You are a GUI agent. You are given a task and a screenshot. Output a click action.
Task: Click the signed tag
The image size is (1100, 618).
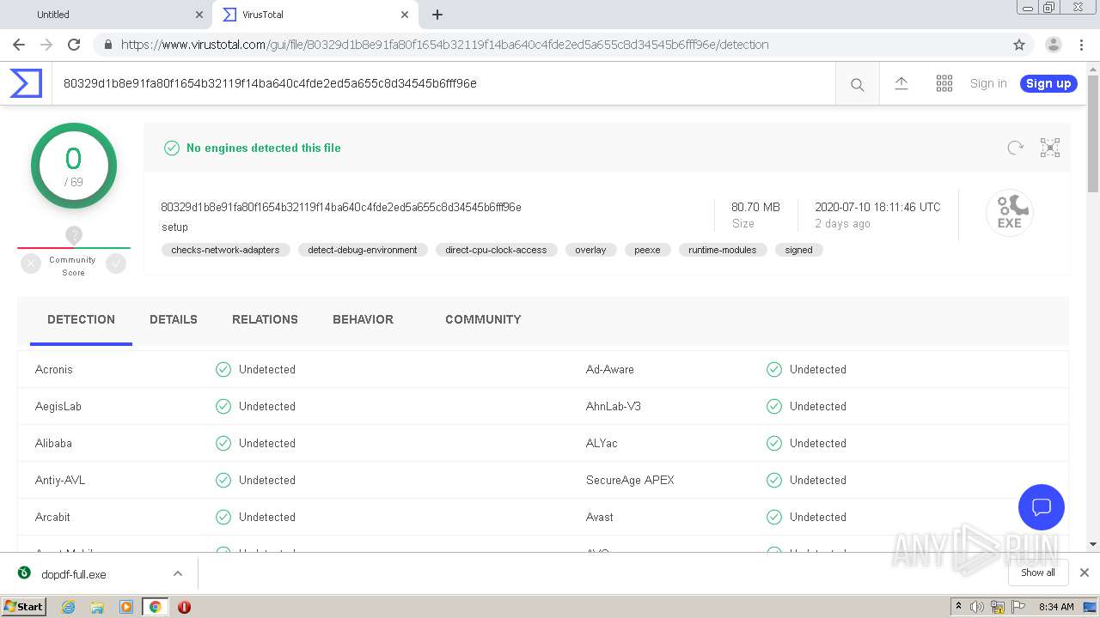[798, 250]
